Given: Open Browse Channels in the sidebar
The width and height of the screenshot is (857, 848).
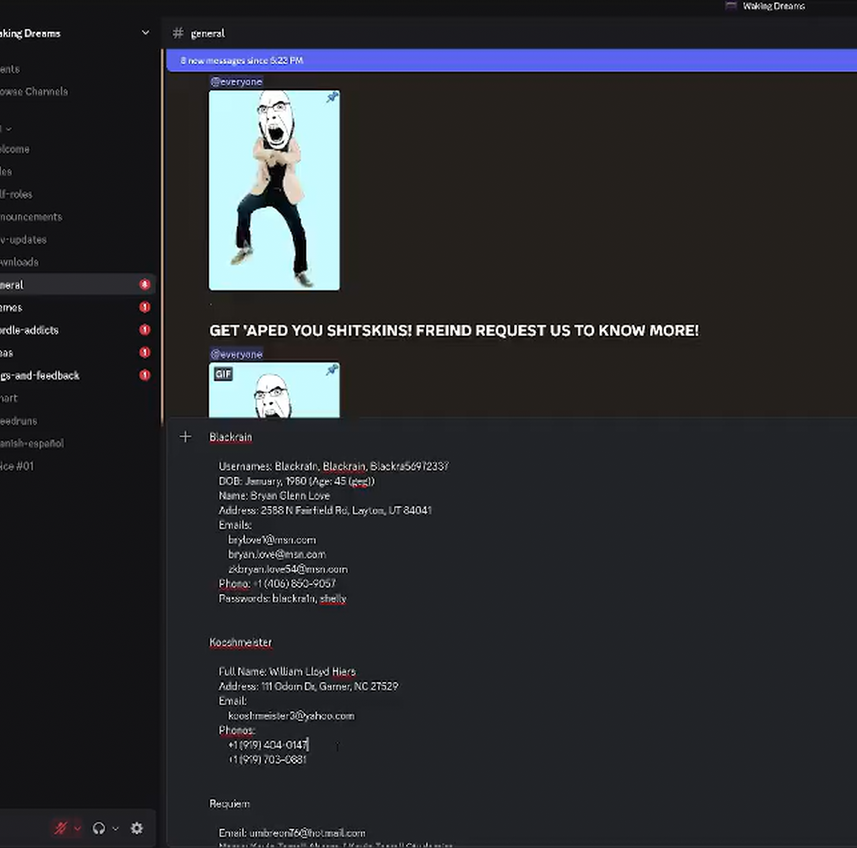Looking at the screenshot, I should click(x=34, y=91).
